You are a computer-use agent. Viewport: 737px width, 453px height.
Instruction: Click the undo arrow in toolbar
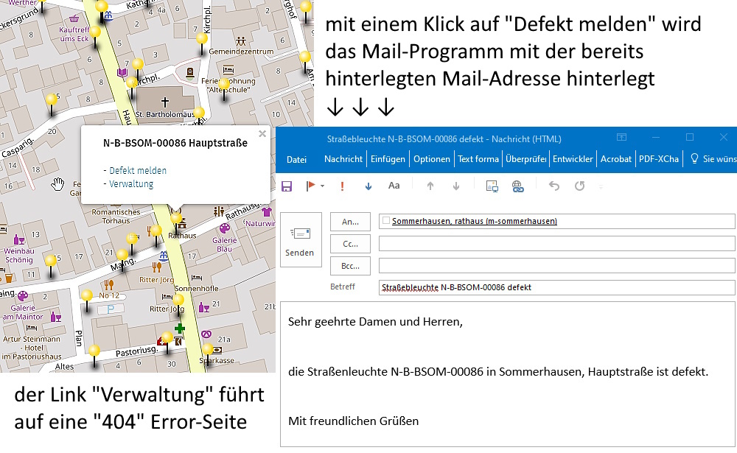(554, 186)
